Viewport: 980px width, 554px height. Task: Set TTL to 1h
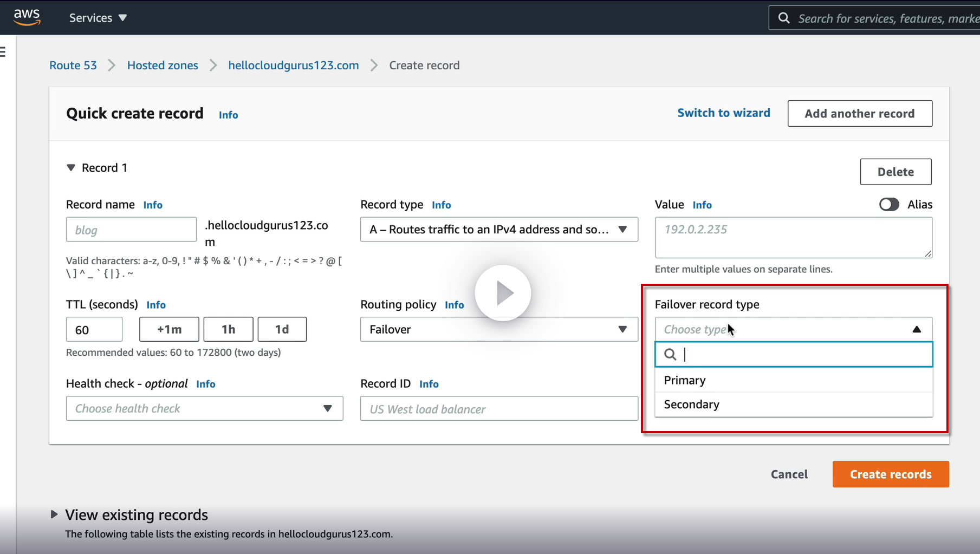click(228, 329)
